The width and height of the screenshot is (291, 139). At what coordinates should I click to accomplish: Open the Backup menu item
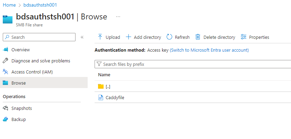[x=19, y=119]
